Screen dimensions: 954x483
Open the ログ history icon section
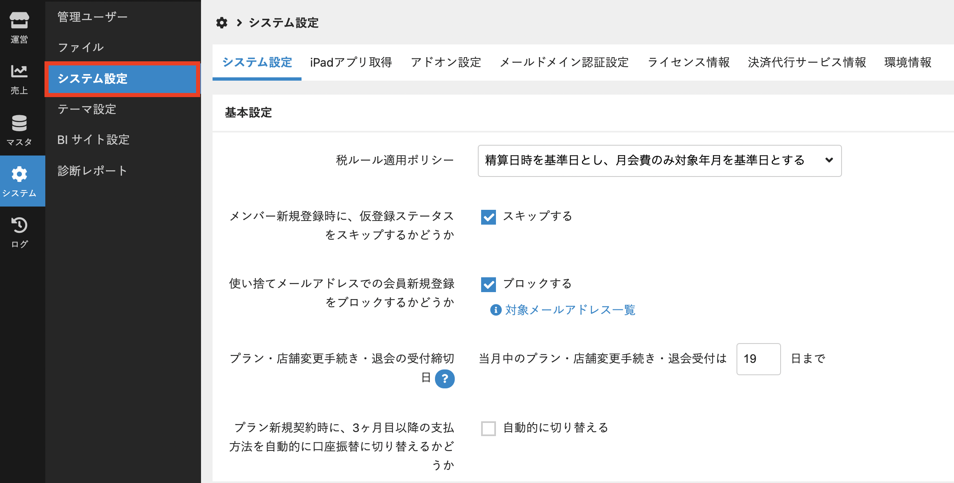(19, 232)
